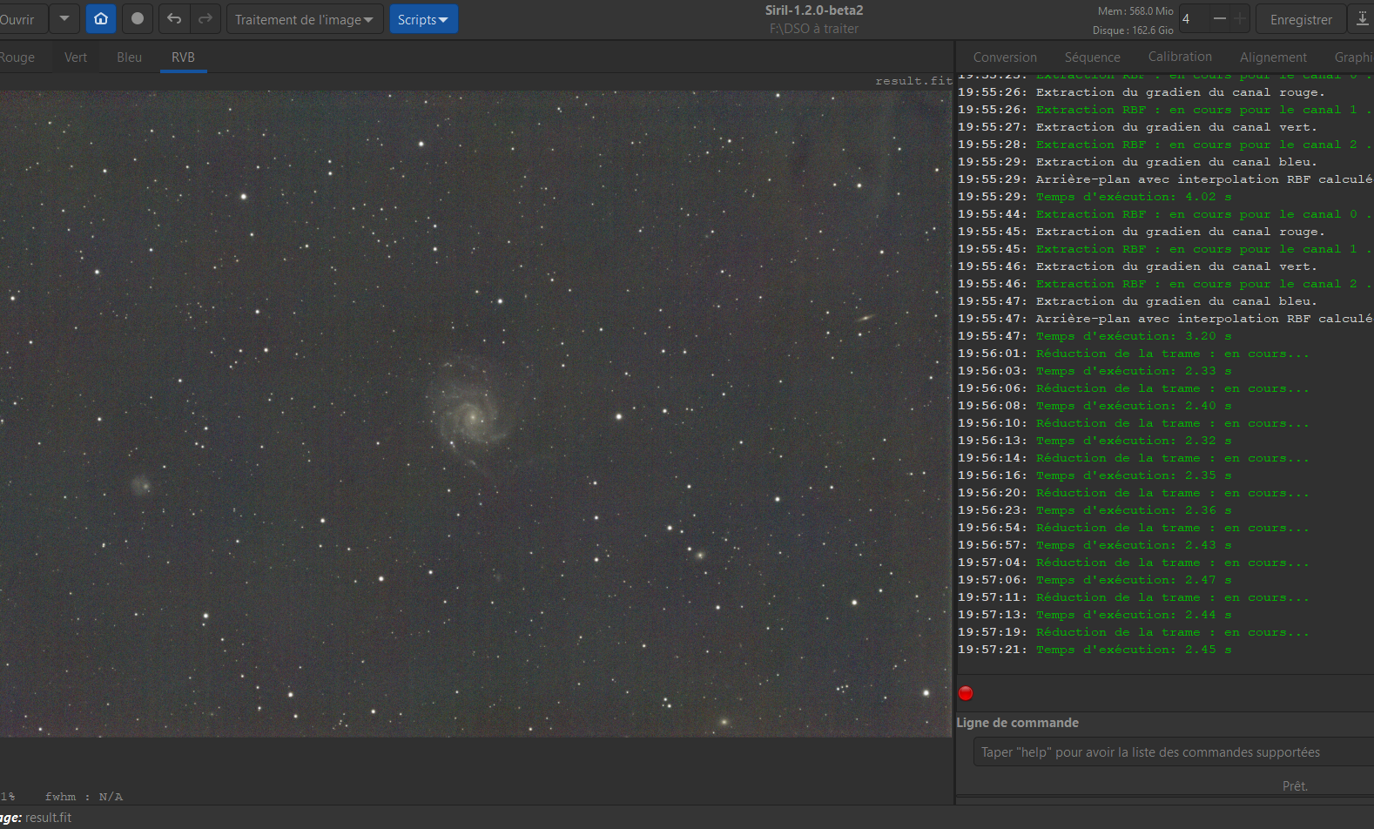Image resolution: width=1374 pixels, height=829 pixels.
Task: Switch to the Vert channel tab
Action: click(76, 57)
